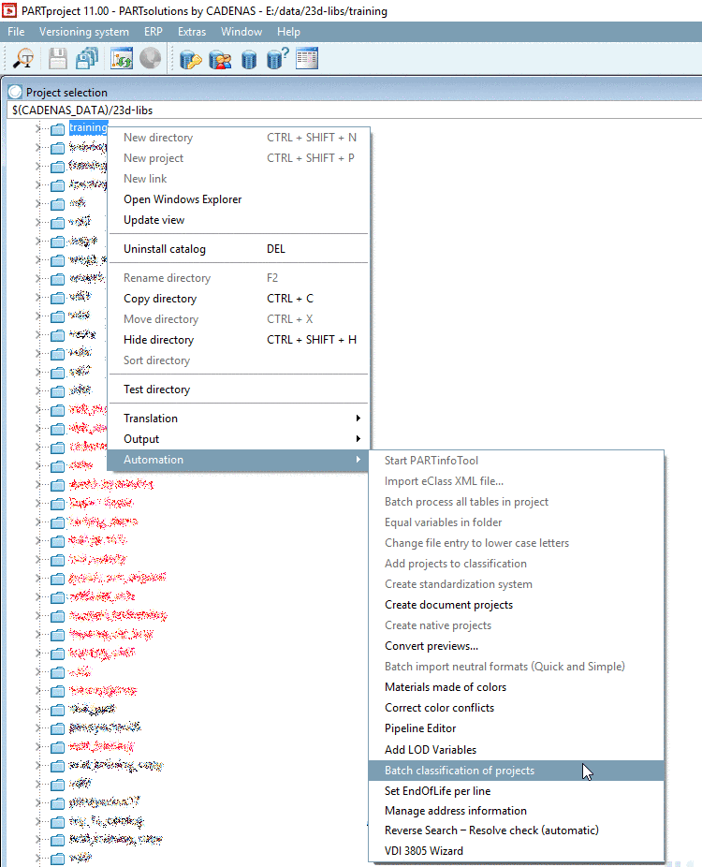Select Import eClass XML file...
The width and height of the screenshot is (702, 867).
517,481
